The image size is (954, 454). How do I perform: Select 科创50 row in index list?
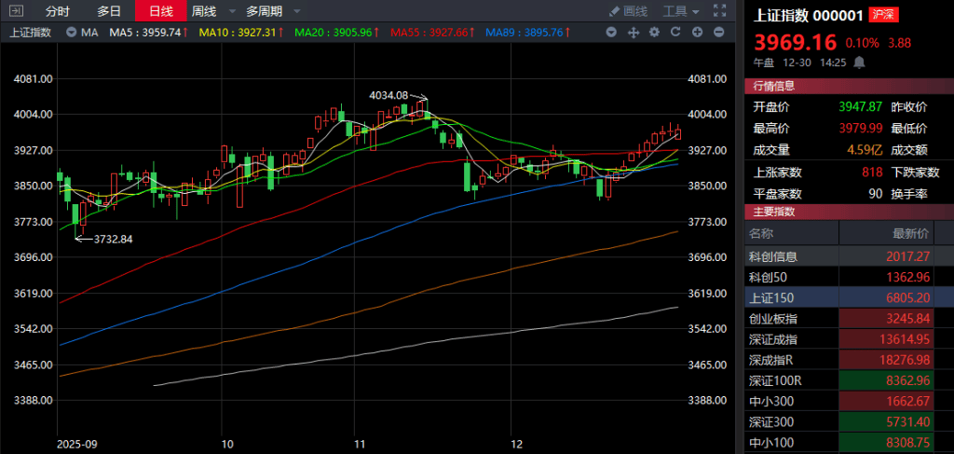pyautogui.click(x=767, y=277)
